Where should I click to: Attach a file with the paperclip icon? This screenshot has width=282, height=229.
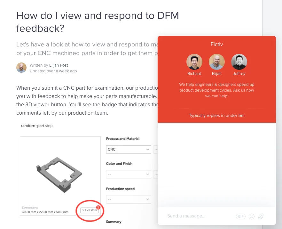pos(261,217)
